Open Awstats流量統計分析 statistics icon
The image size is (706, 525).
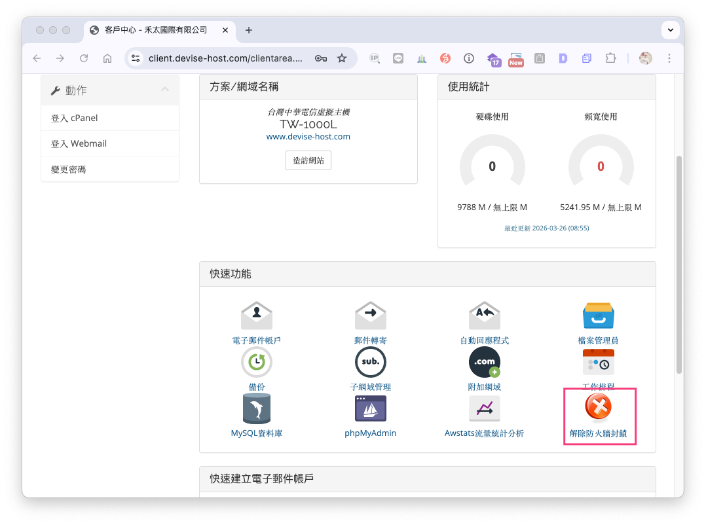click(484, 410)
